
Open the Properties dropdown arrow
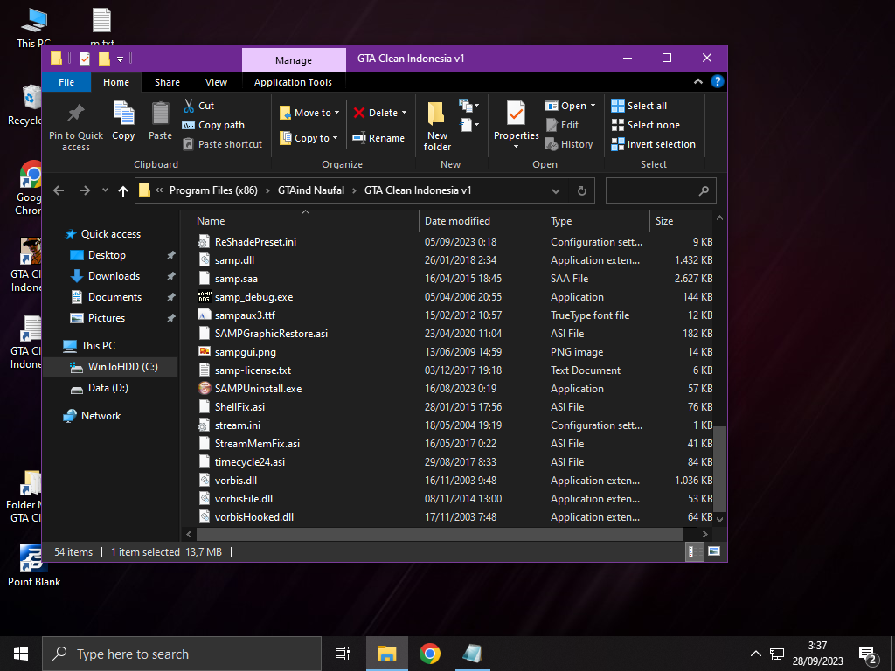(x=516, y=147)
